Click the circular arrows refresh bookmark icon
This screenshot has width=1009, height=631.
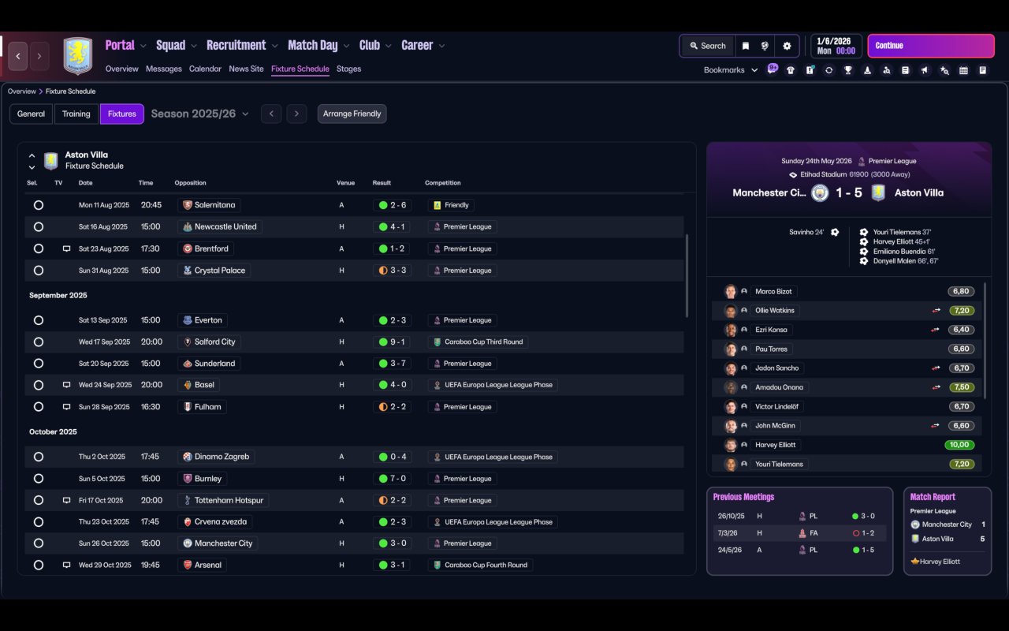(828, 70)
